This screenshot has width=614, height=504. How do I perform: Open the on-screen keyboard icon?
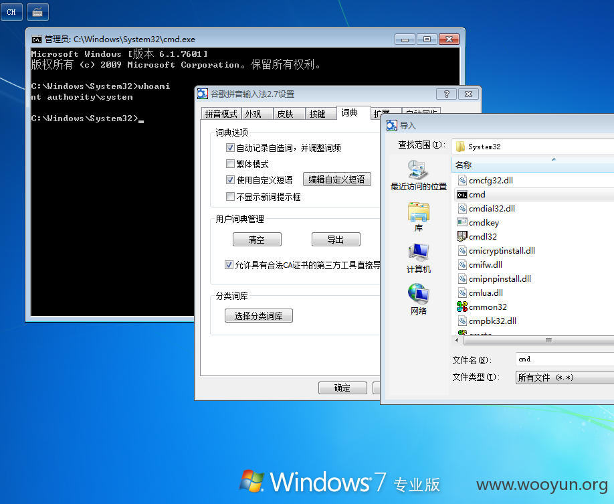pos(37,12)
